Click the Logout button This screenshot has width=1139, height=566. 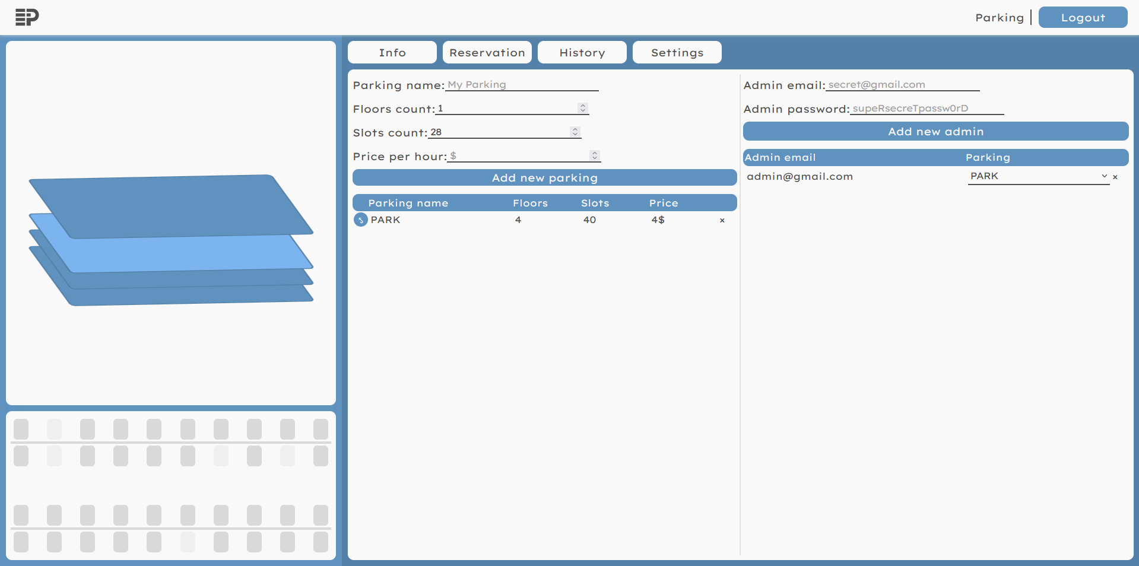click(x=1083, y=17)
